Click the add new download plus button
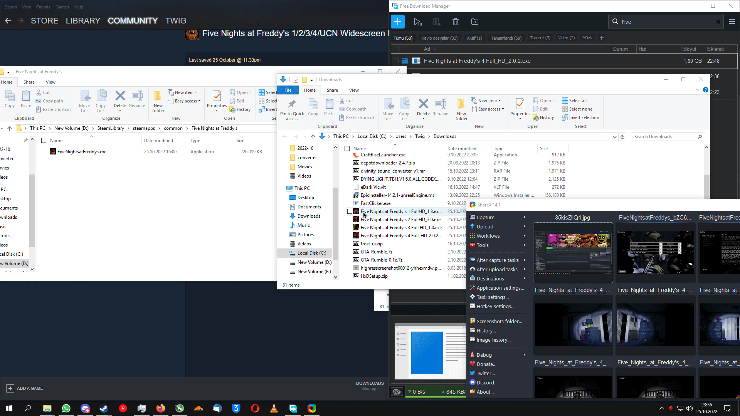The image size is (740, 416). [x=398, y=22]
